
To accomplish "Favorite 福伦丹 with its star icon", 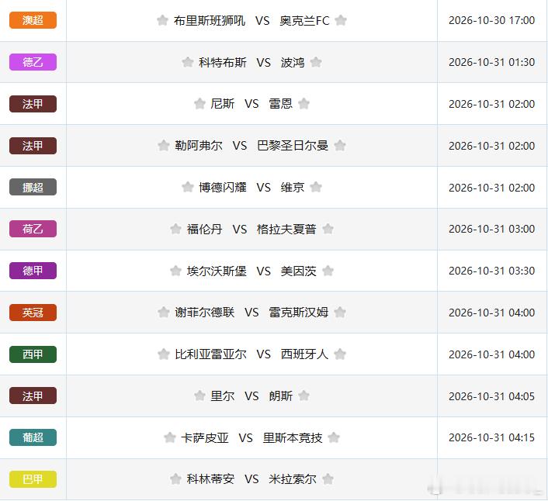I will pyautogui.click(x=175, y=229).
